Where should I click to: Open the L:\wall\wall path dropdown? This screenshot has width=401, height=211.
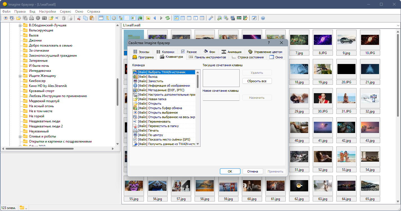pyautogui.click(x=398, y=25)
